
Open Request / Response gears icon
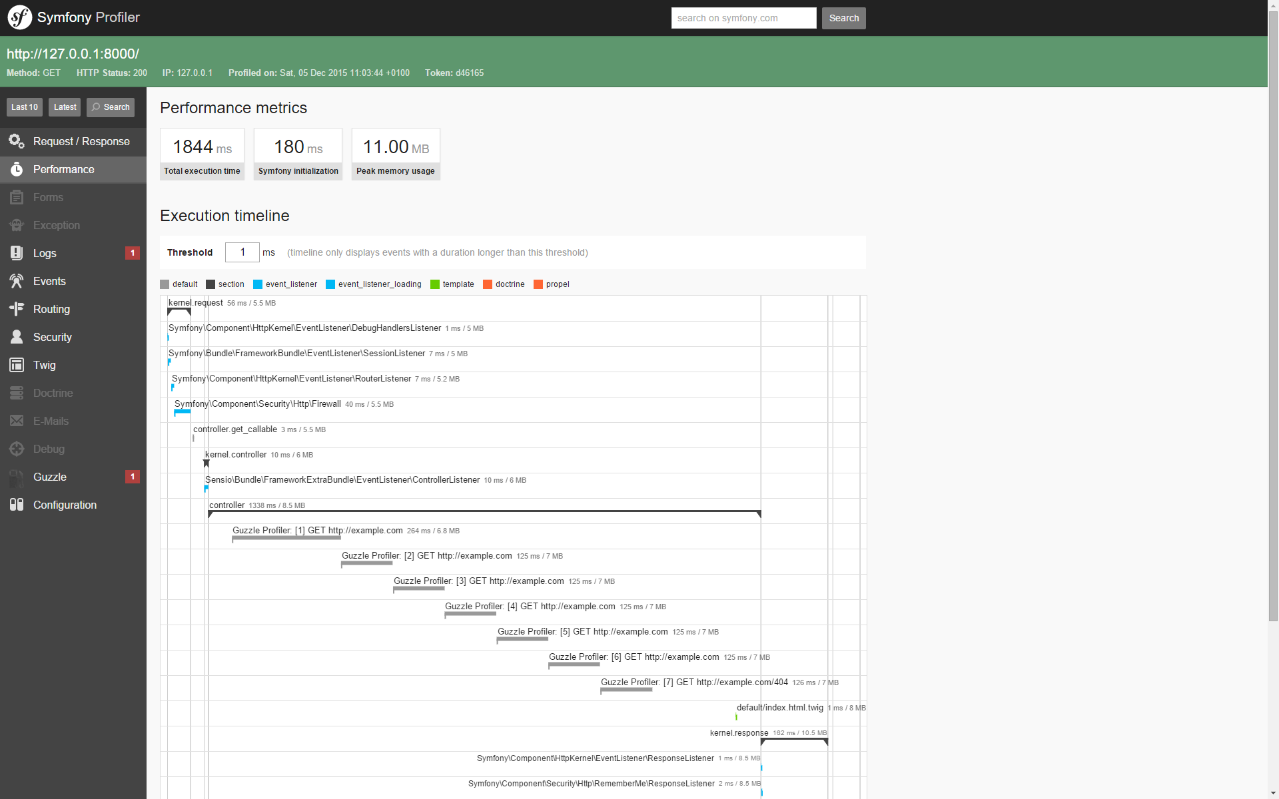click(17, 141)
